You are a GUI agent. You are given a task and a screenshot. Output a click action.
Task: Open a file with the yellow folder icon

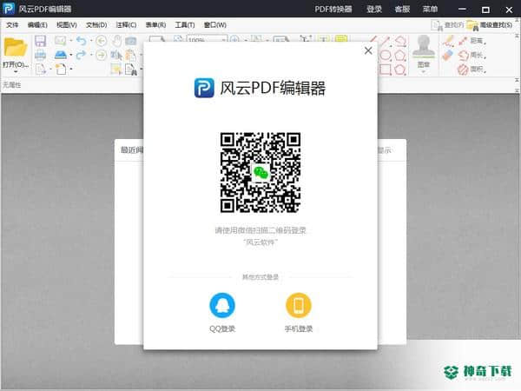tap(15, 47)
